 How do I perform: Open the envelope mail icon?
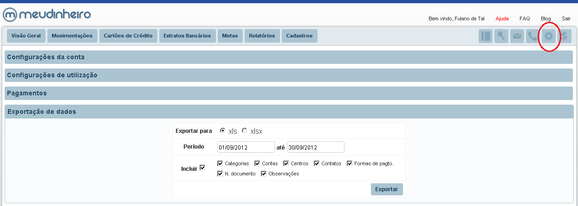click(x=517, y=36)
